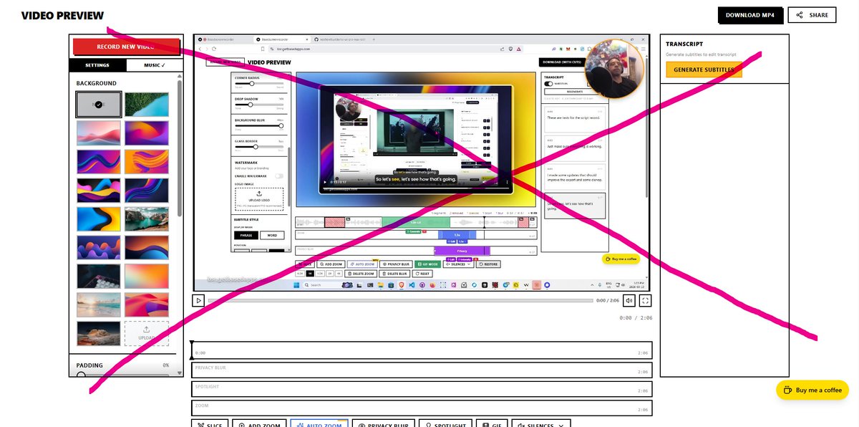Click the Spotlight timeline track

422,389
